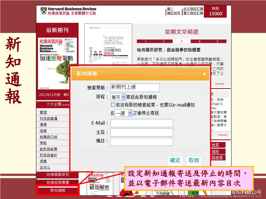Click the 剩餘 15000 counter box
Viewport: 266px width, 199px height.
point(215,11)
